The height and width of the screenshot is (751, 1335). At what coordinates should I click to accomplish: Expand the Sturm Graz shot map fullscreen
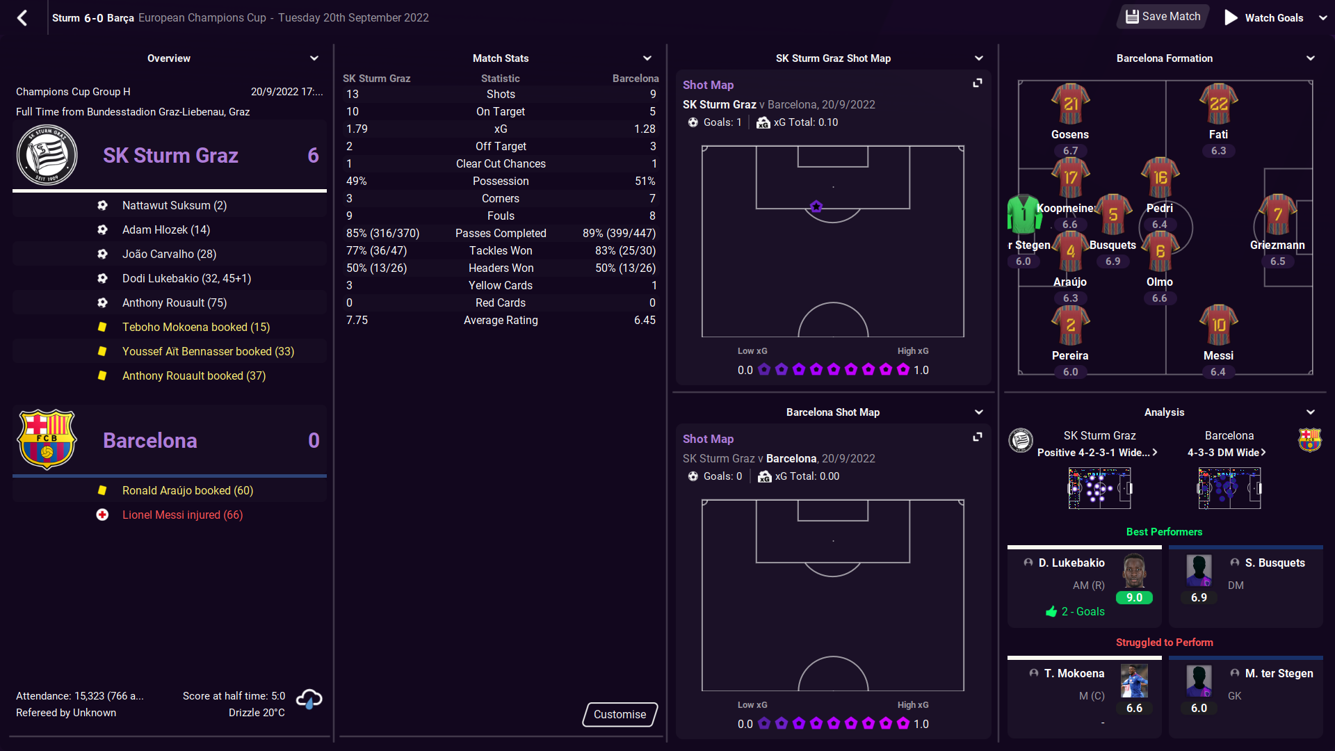[978, 83]
